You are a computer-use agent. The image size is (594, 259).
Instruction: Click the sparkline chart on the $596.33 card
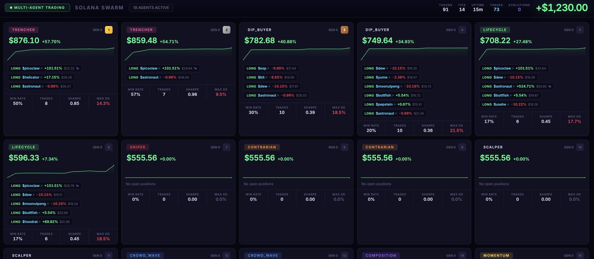pos(61,172)
